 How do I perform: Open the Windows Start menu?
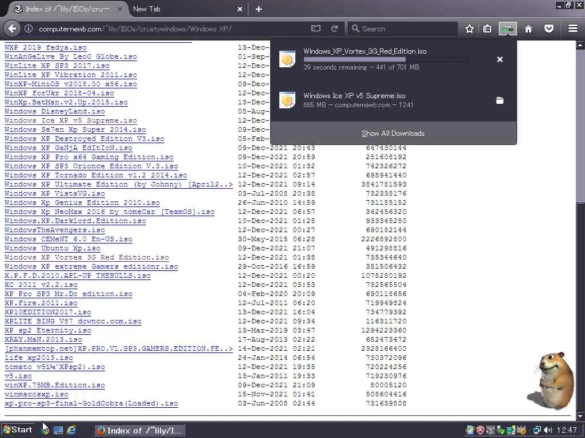click(x=18, y=430)
